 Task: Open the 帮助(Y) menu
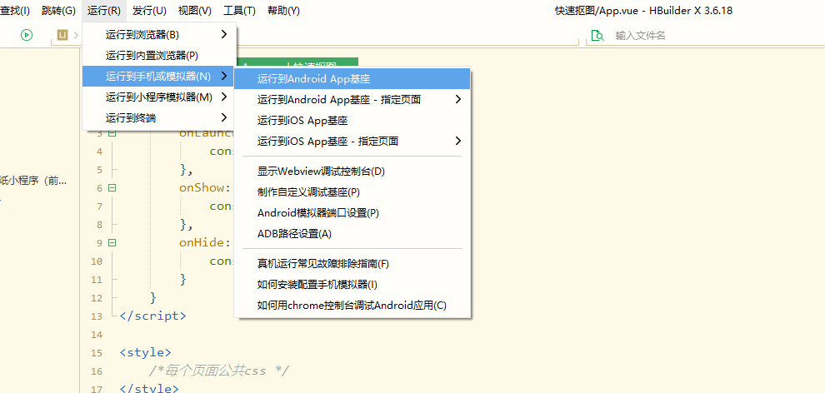(283, 11)
